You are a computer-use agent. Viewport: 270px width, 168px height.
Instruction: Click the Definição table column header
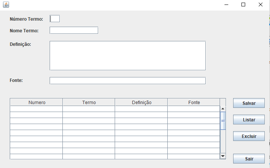click(141, 103)
